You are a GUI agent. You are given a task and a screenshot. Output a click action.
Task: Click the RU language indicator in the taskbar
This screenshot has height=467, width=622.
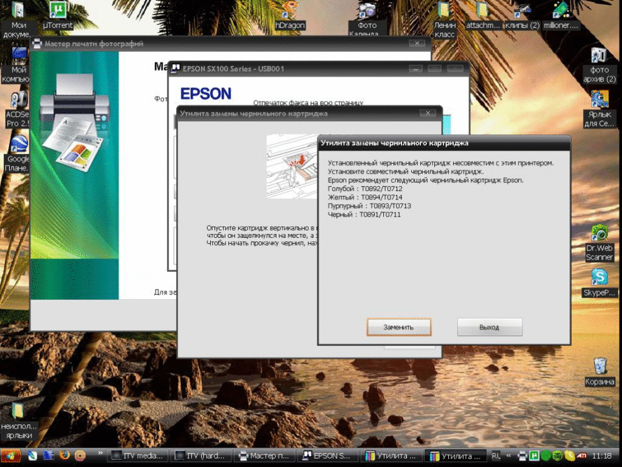pos(496,456)
